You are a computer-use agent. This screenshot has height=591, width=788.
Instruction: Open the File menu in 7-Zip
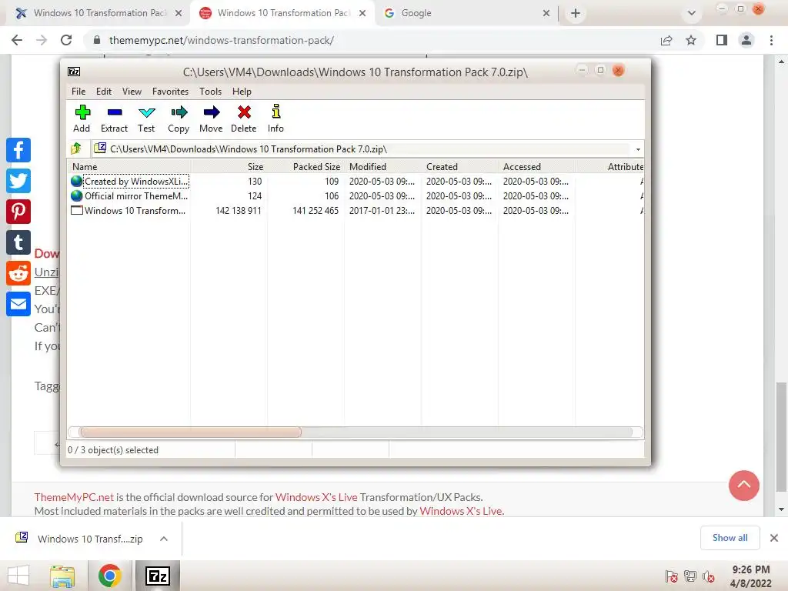(78, 92)
